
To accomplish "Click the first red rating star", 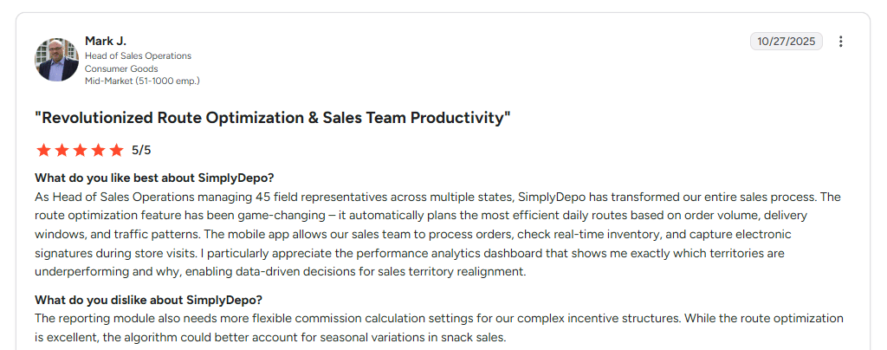I will click(x=43, y=151).
